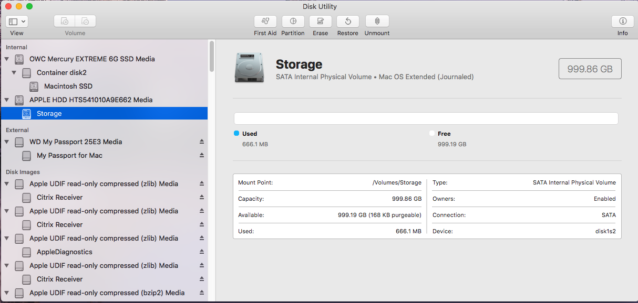Click the Restore toolbar button

(347, 21)
